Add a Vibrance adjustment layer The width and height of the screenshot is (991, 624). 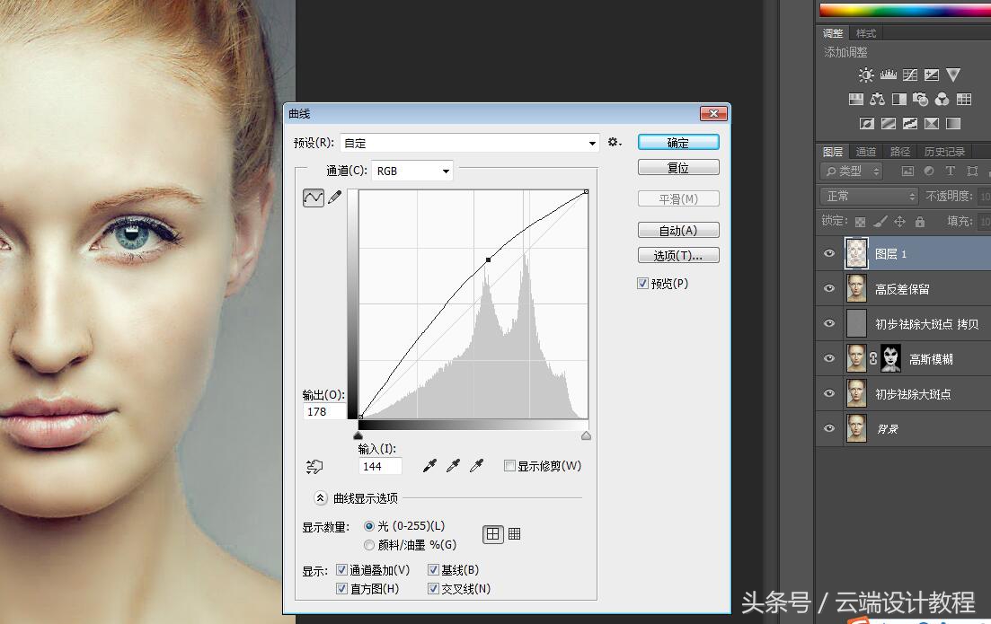[x=953, y=75]
